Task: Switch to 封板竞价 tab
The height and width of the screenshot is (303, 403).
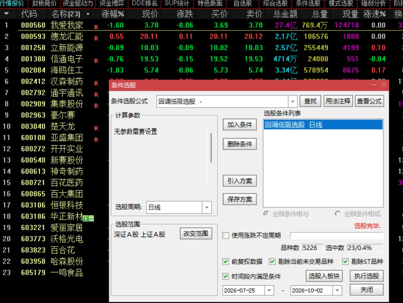Action: pyautogui.click(x=44, y=4)
